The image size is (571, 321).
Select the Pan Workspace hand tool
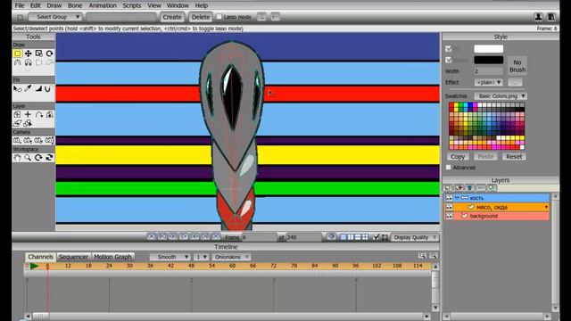pyautogui.click(x=17, y=158)
